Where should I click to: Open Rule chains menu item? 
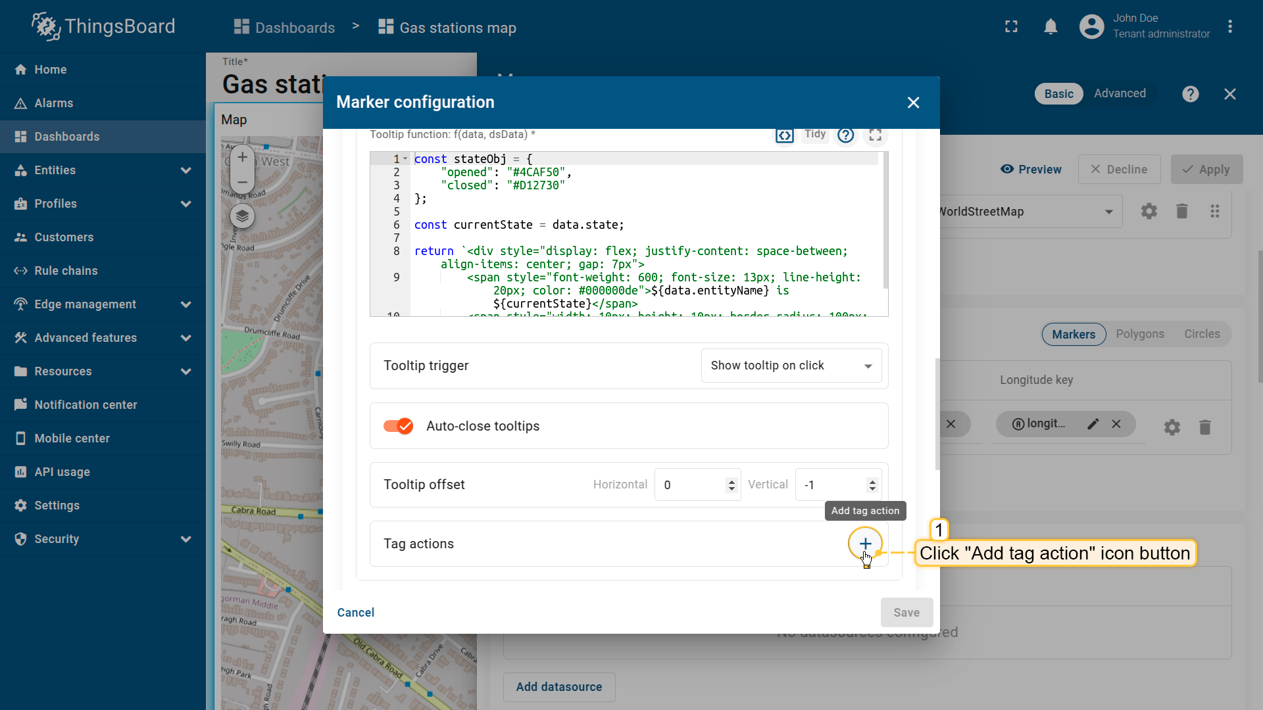pyautogui.click(x=66, y=271)
